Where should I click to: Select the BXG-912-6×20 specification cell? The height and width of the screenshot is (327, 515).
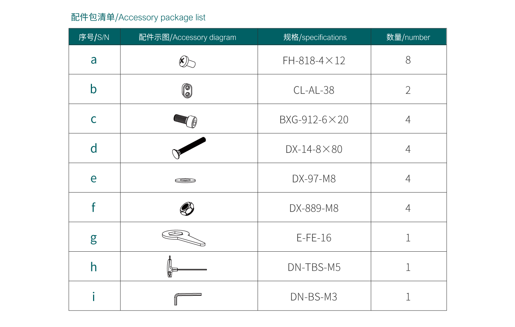click(314, 120)
